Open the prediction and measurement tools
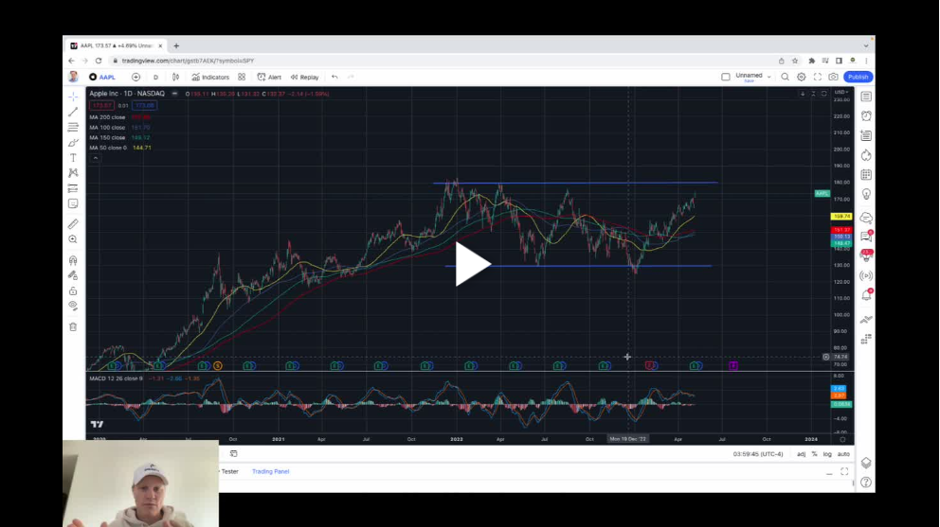This screenshot has width=940, height=527. [x=73, y=188]
